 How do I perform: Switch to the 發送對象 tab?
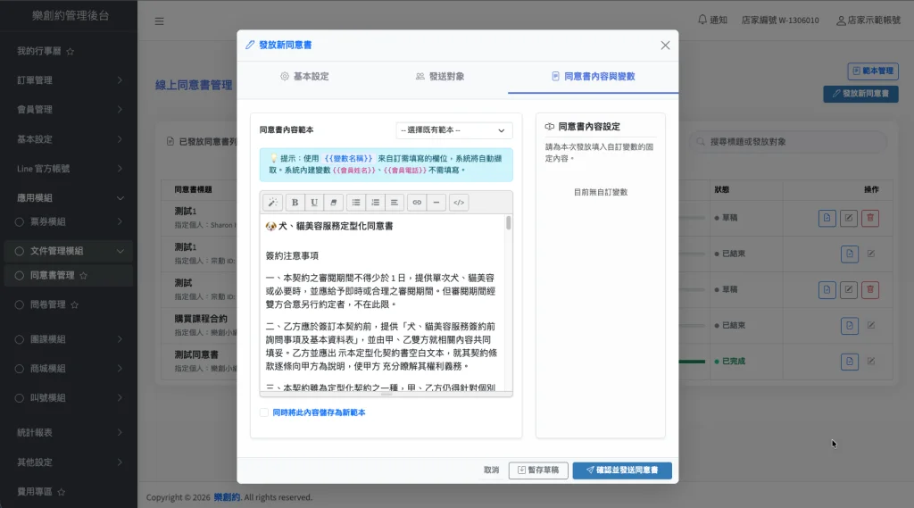pos(440,77)
